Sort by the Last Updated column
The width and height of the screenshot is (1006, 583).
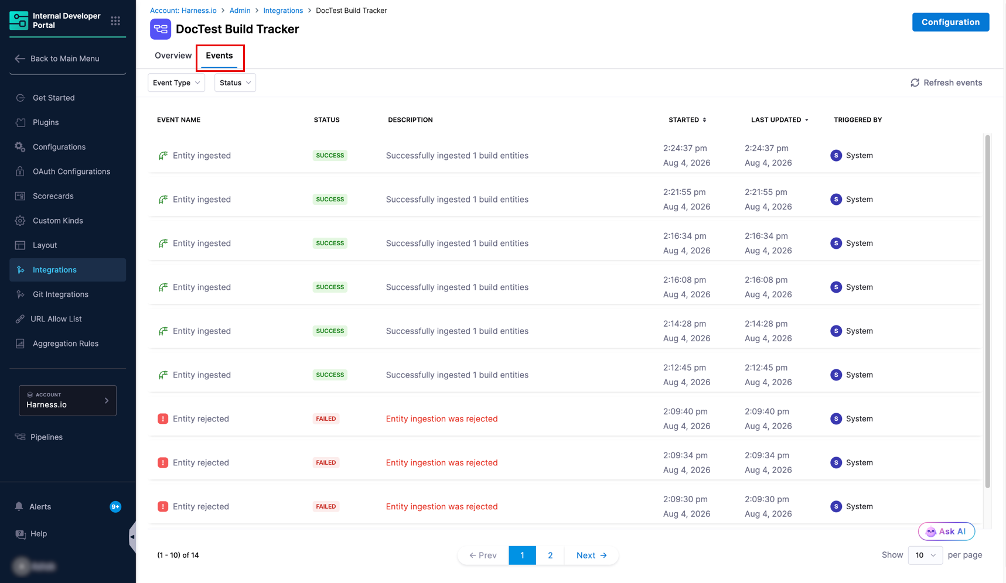pos(780,120)
